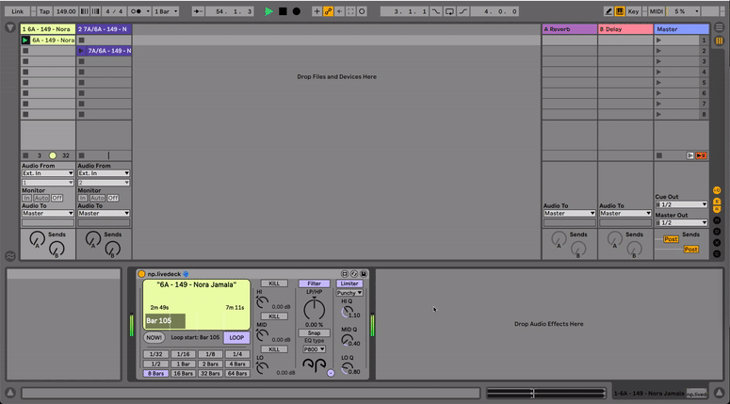The width and height of the screenshot is (730, 404).
Task: Click the Arrangement Record circle button
Action: coord(296,11)
